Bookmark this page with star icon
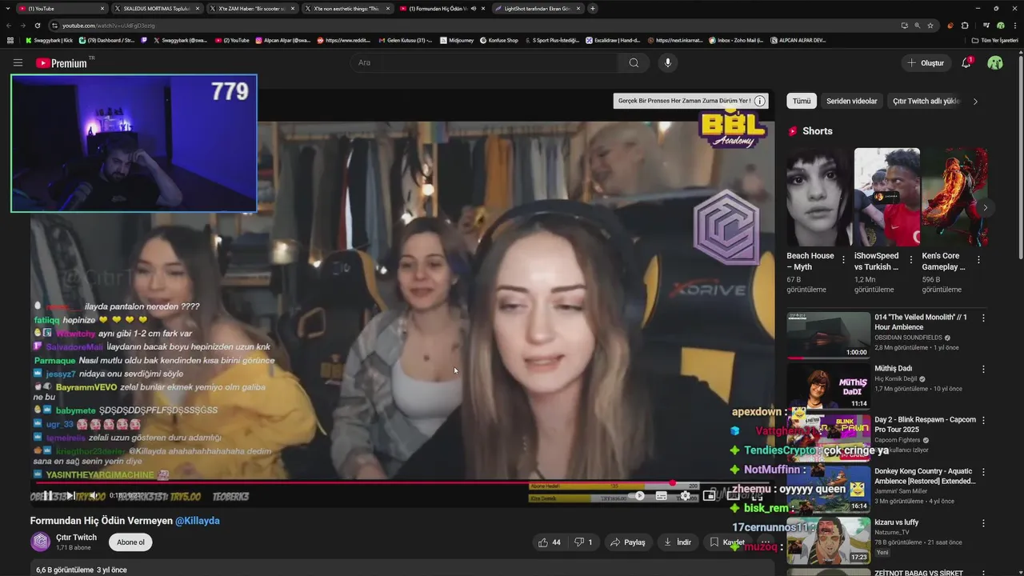The width and height of the screenshot is (1024, 576). 930,26
